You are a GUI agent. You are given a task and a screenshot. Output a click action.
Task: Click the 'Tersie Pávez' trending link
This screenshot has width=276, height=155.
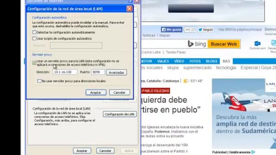[x=176, y=52]
